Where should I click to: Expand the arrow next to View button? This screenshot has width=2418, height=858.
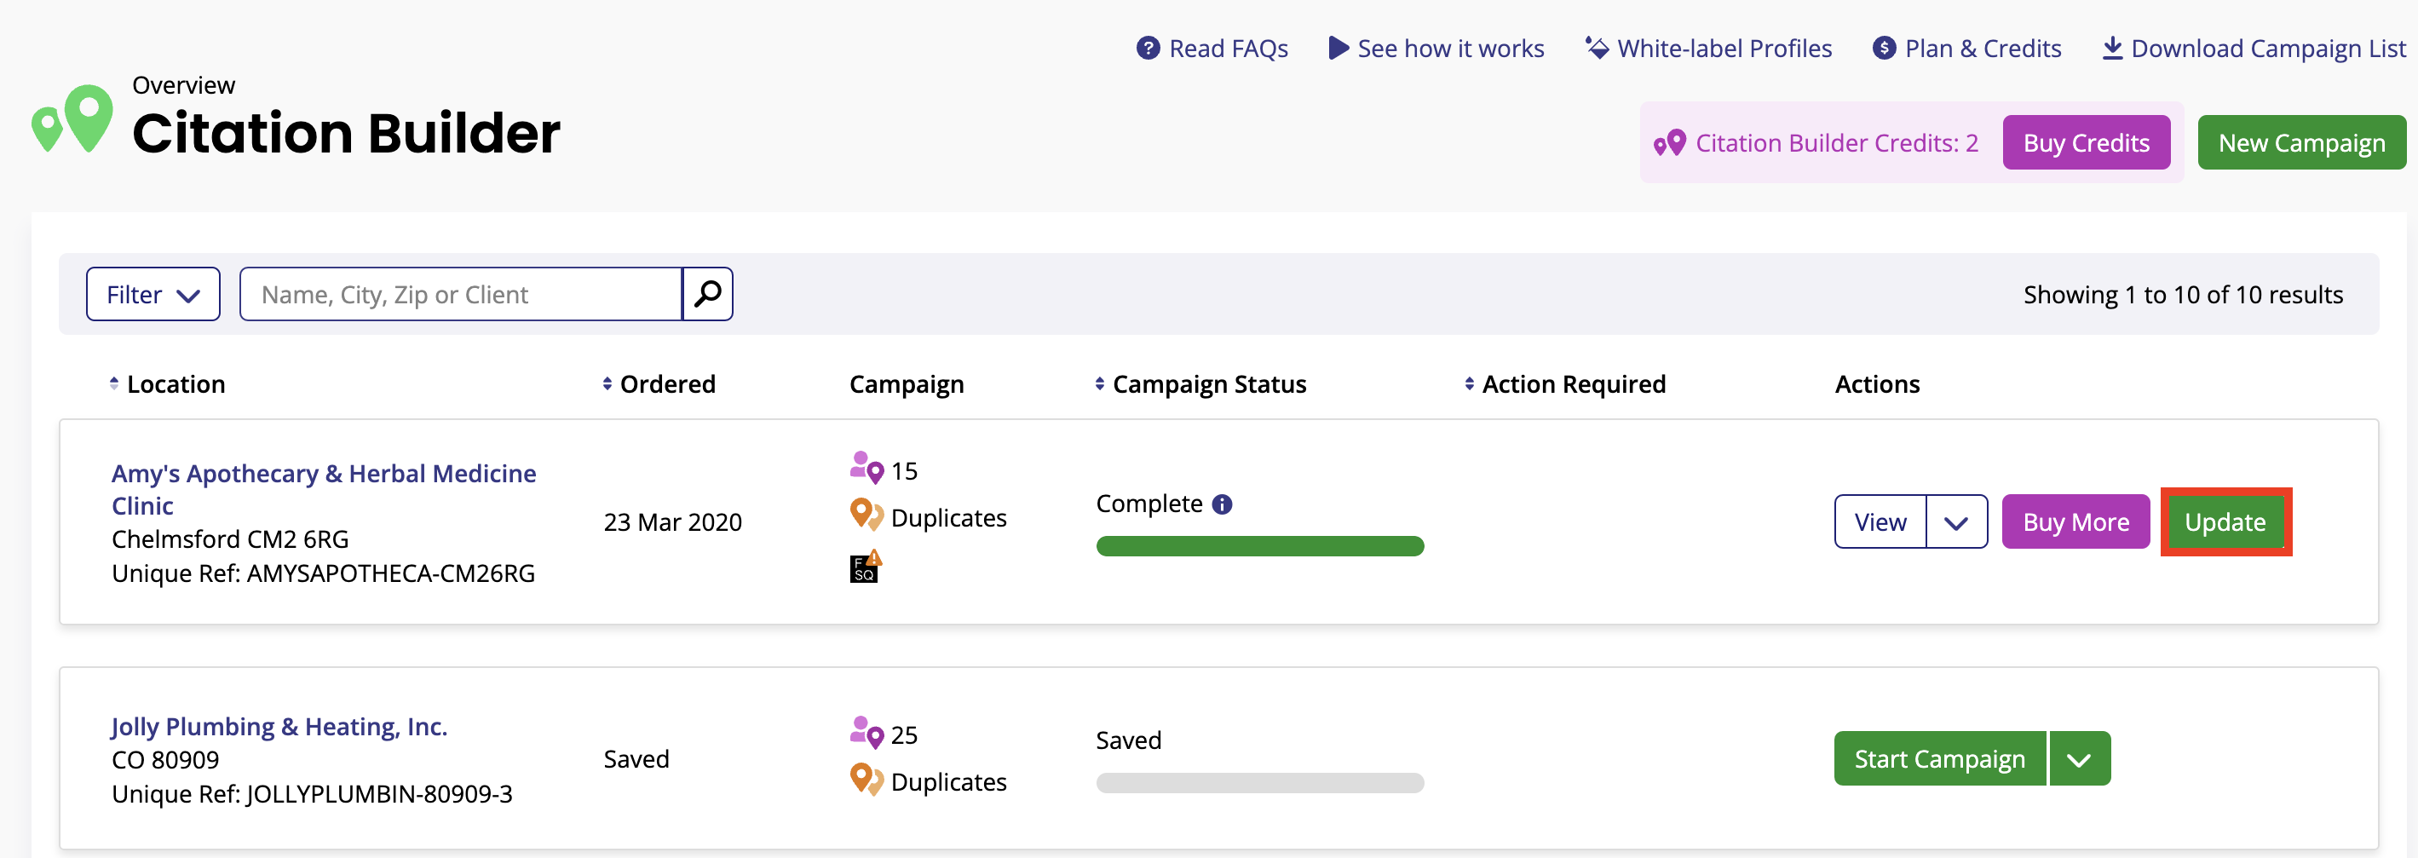point(1955,522)
